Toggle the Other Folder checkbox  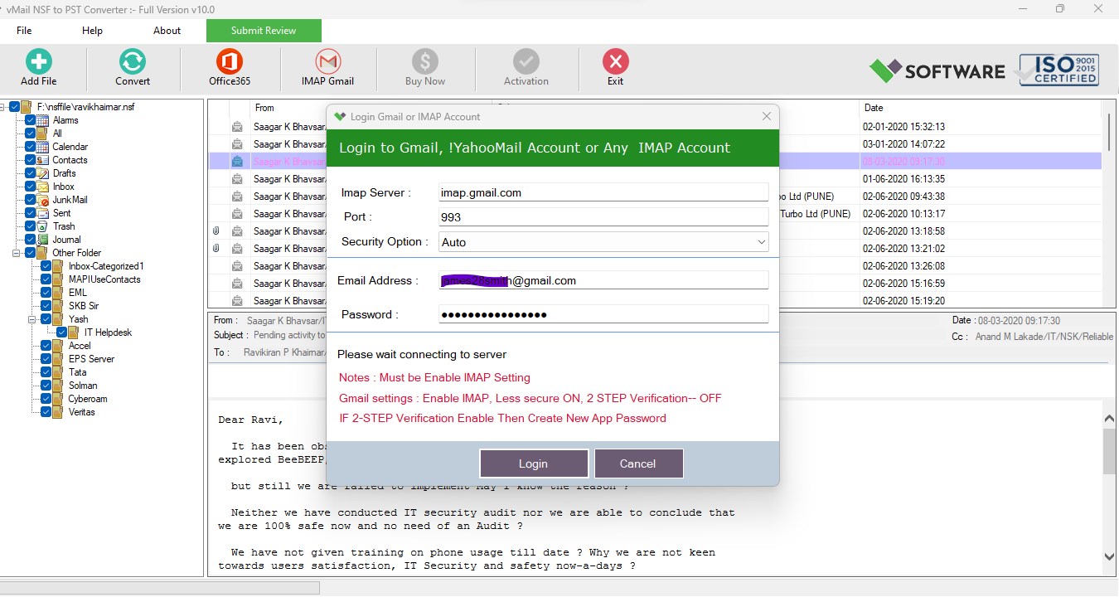[31, 253]
